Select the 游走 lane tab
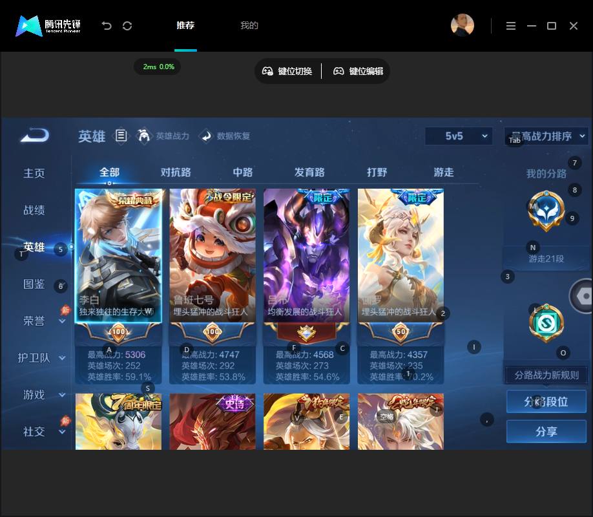 [444, 172]
